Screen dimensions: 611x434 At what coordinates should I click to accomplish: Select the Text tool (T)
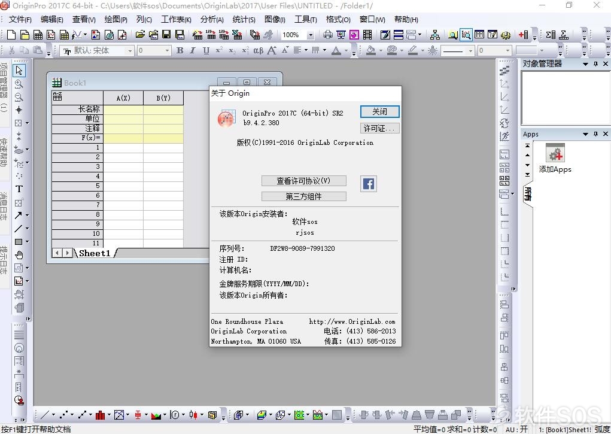point(19,189)
